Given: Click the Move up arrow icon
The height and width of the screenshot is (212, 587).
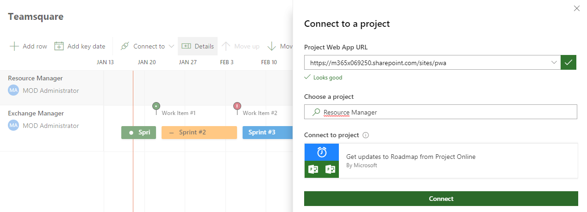Looking at the screenshot, I should [226, 46].
